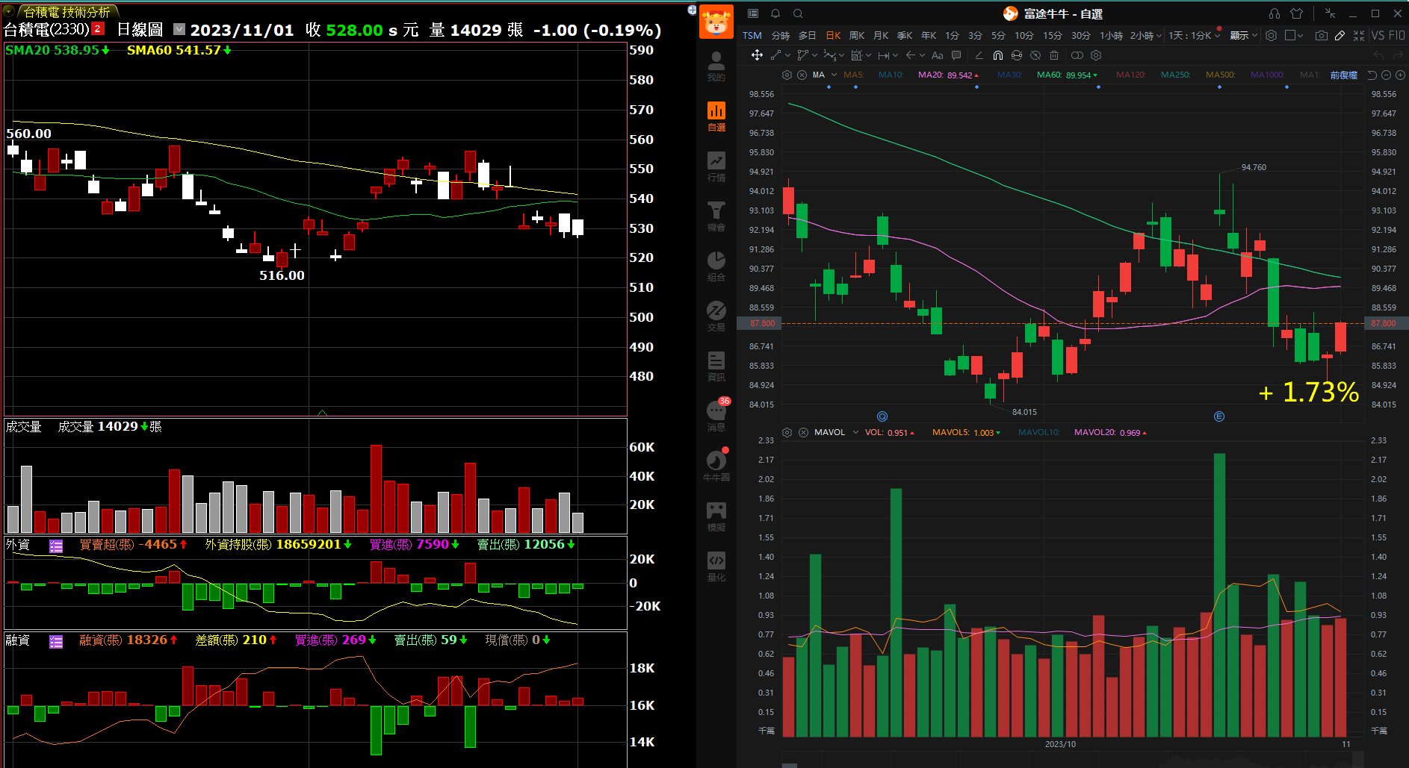Open the MA indicator type dropdown
1409x768 pixels.
click(834, 75)
